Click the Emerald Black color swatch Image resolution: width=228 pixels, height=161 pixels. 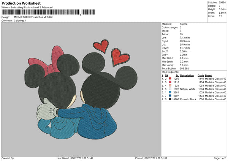[x=170, y=99]
